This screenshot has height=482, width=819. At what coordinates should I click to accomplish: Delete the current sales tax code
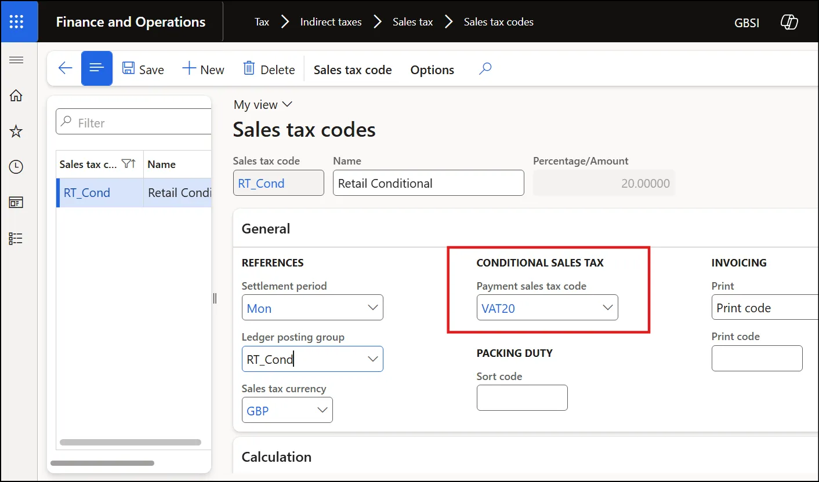point(269,70)
